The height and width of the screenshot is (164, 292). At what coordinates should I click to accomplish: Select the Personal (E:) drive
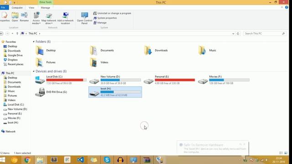click(x=169, y=80)
